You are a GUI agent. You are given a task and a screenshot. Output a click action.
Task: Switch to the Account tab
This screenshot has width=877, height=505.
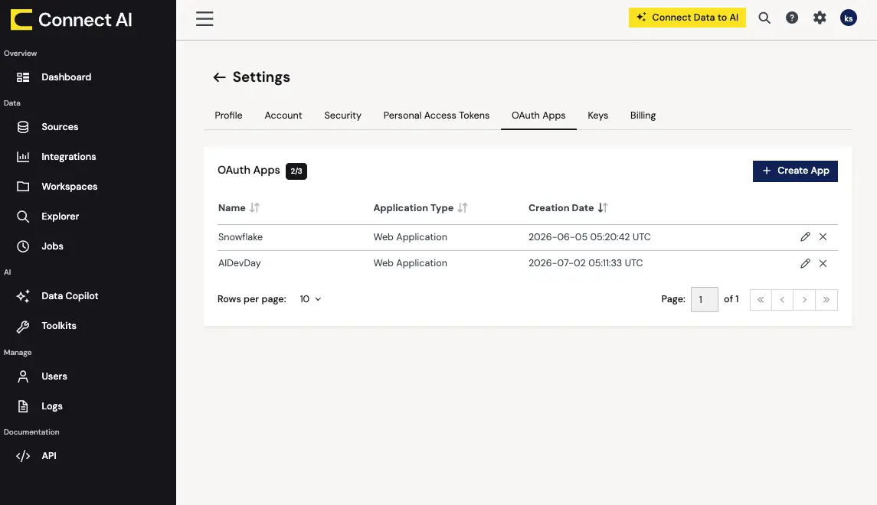point(283,115)
